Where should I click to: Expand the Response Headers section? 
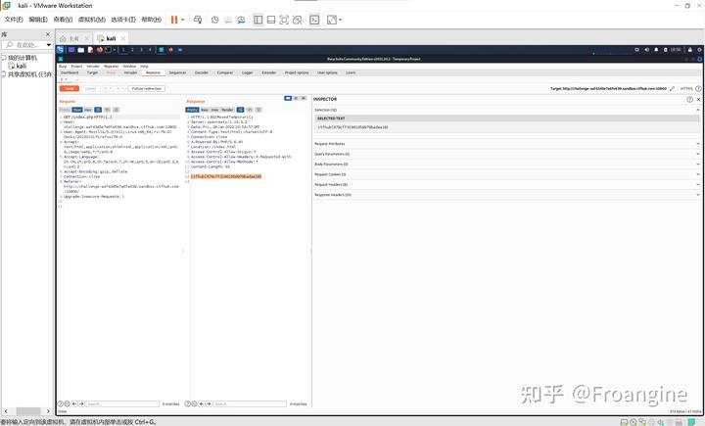click(x=507, y=195)
